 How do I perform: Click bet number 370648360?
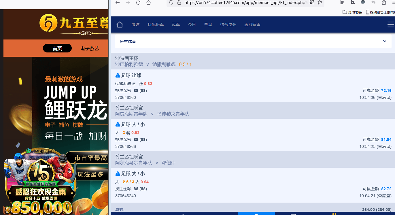pyautogui.click(x=126, y=97)
